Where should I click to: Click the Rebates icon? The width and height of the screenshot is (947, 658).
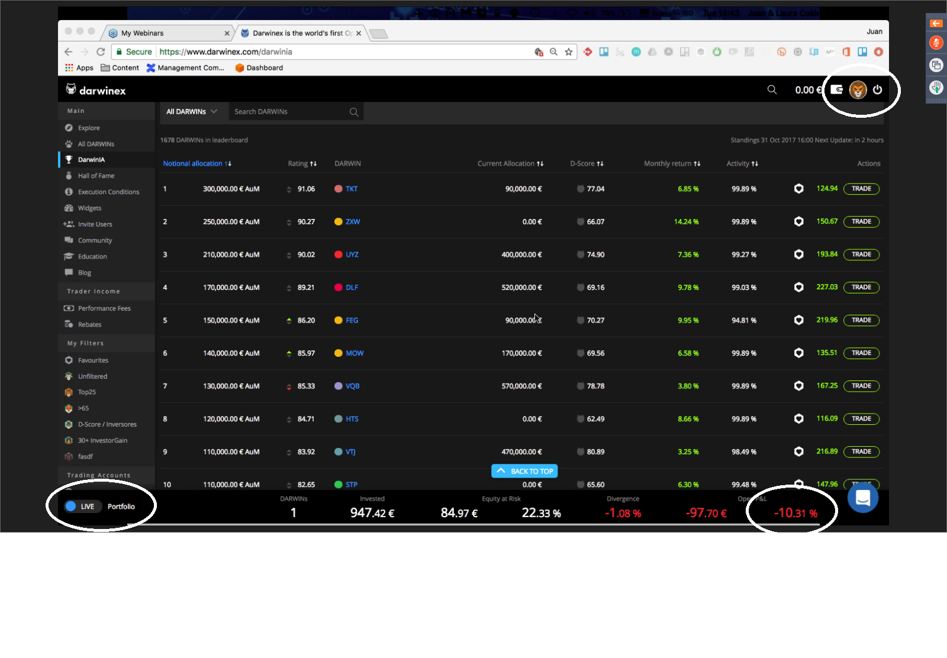(69, 324)
